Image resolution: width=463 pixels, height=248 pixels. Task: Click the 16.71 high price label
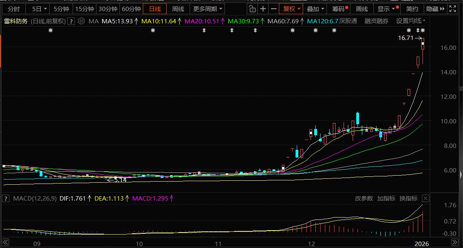coord(405,38)
